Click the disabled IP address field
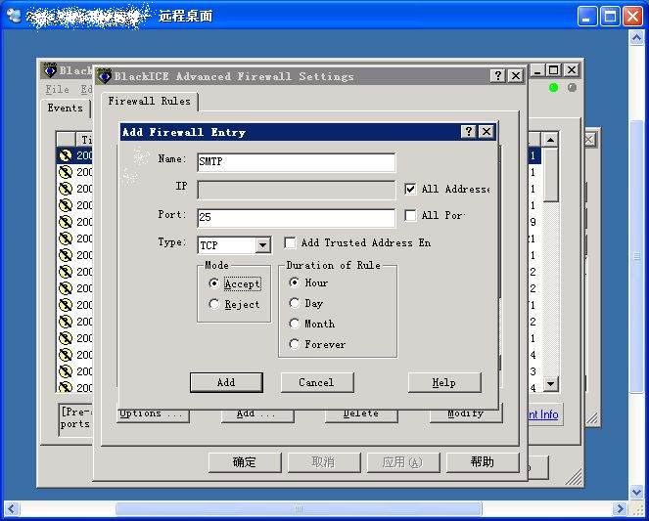 pyautogui.click(x=297, y=190)
